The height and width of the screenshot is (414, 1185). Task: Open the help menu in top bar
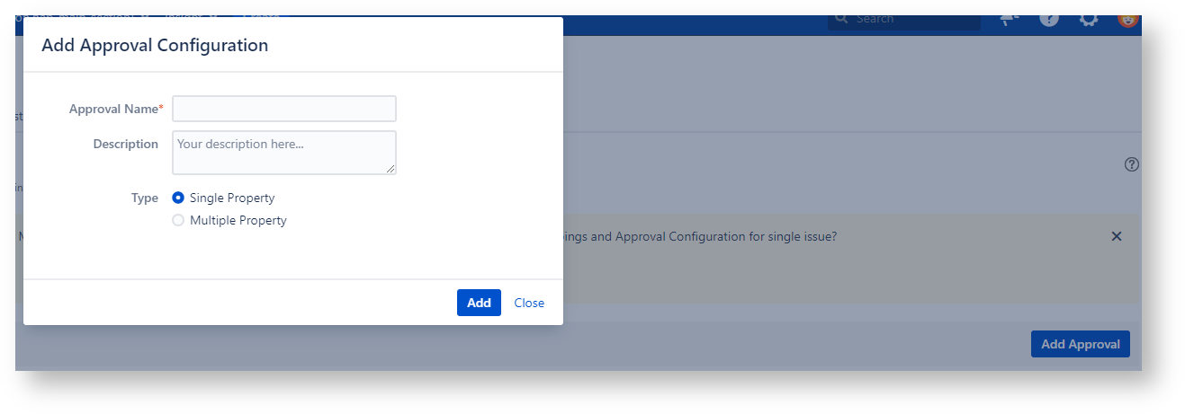point(1049,18)
